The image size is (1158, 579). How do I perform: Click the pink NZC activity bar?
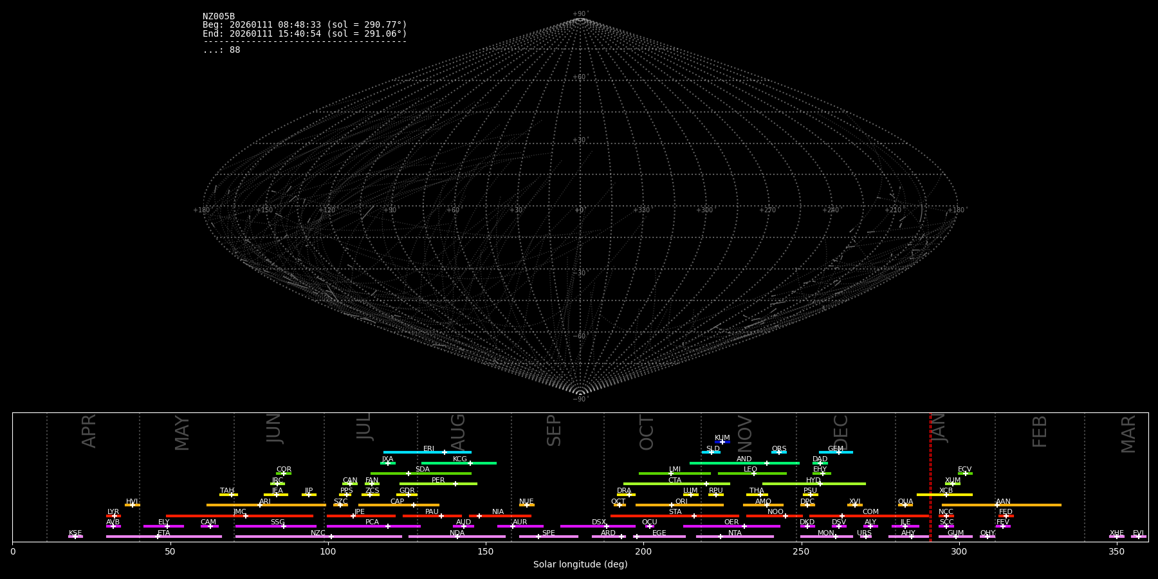318,537
